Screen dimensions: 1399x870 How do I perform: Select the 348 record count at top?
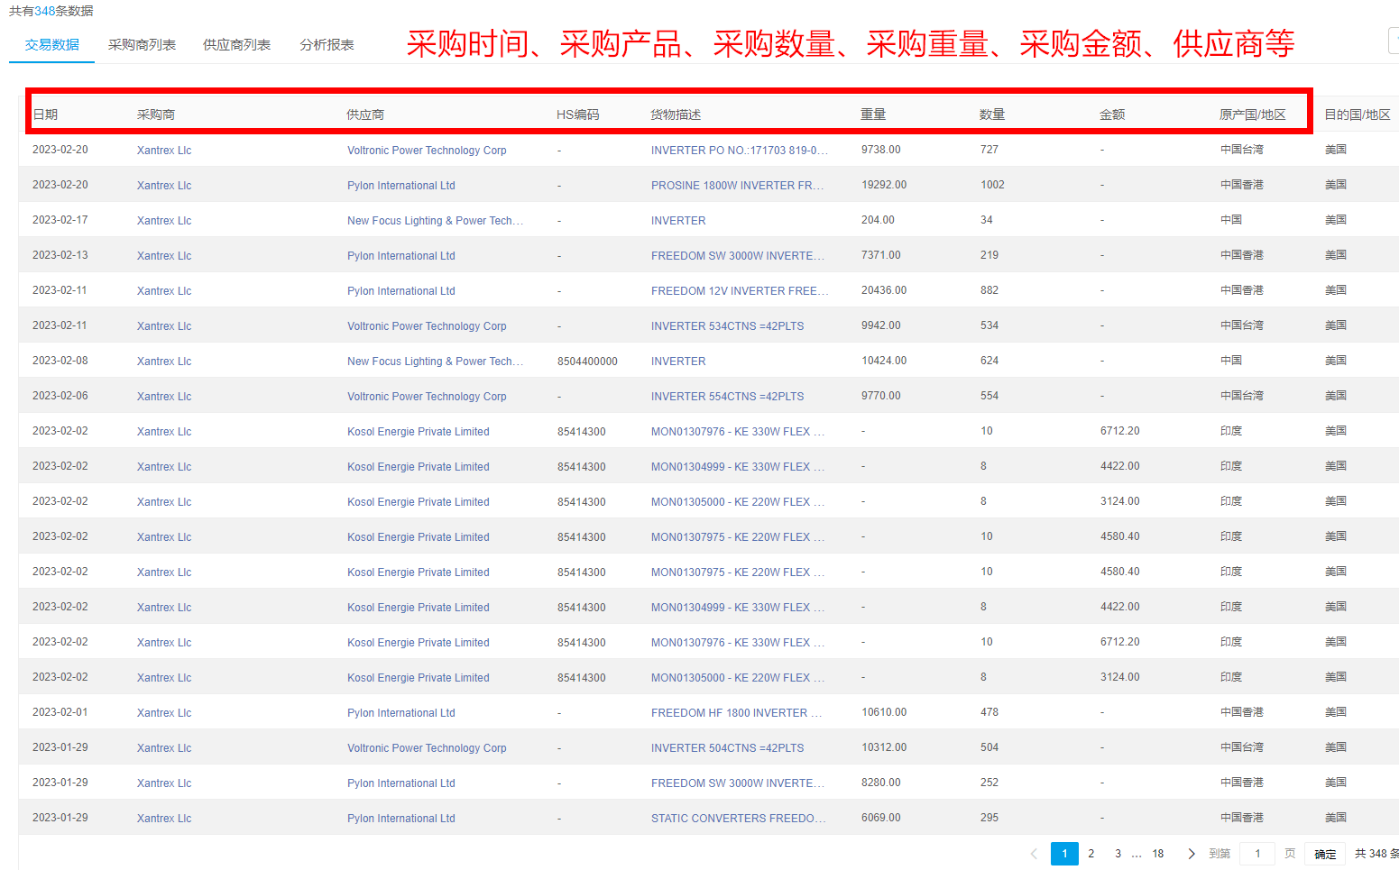44,11
